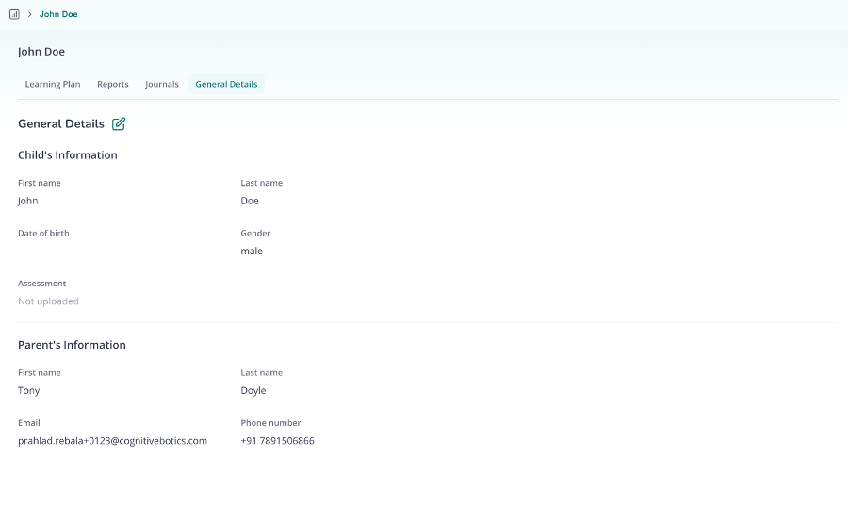Click the breadcrumb chevron separator
The width and height of the screenshot is (848, 520).
30,14
